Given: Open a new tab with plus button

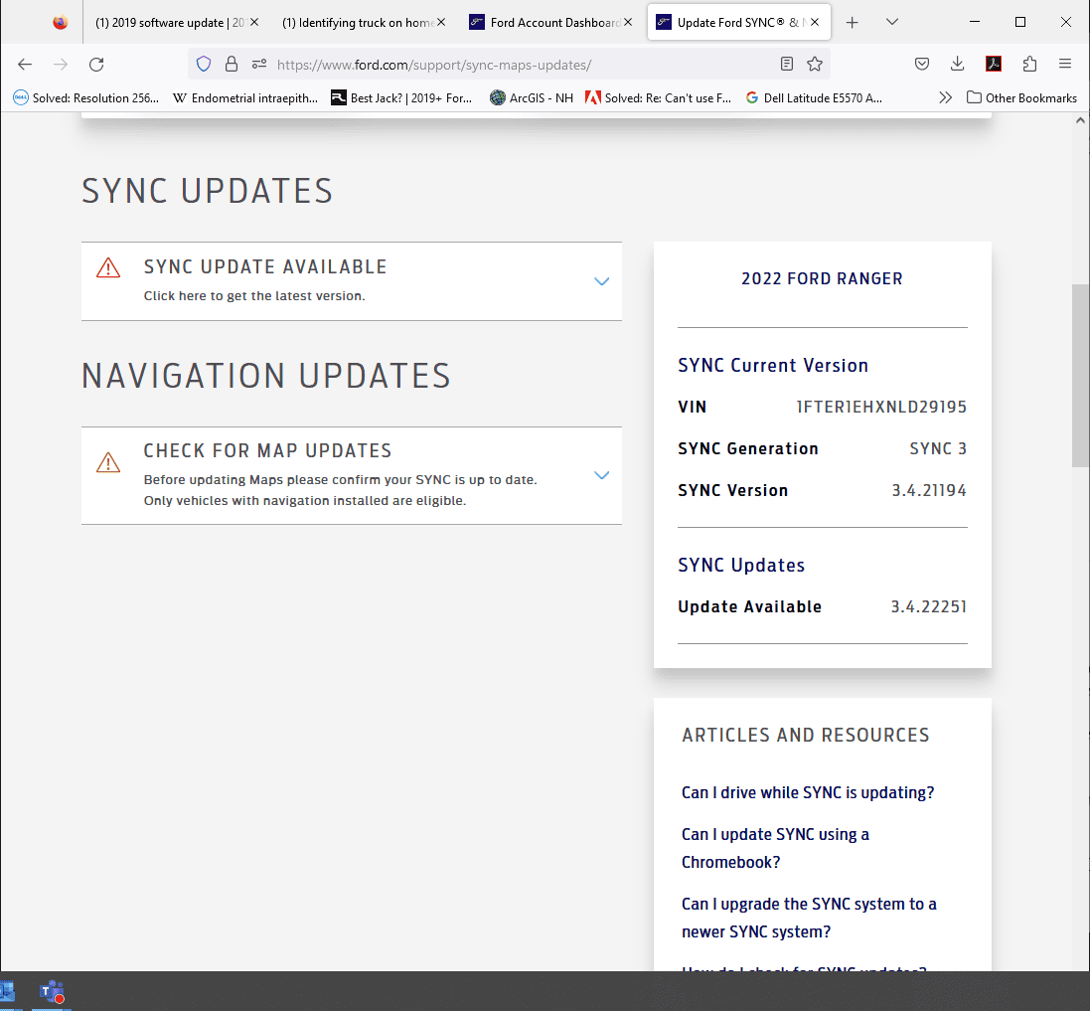Looking at the screenshot, I should (853, 23).
